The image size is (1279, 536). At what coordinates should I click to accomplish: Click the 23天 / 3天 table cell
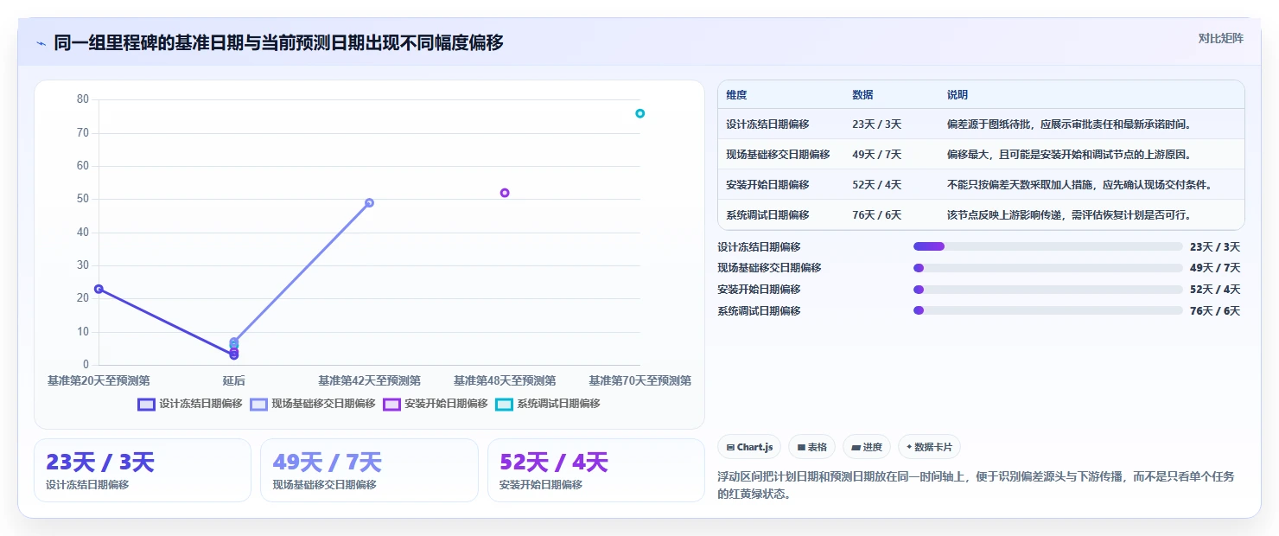(891, 124)
